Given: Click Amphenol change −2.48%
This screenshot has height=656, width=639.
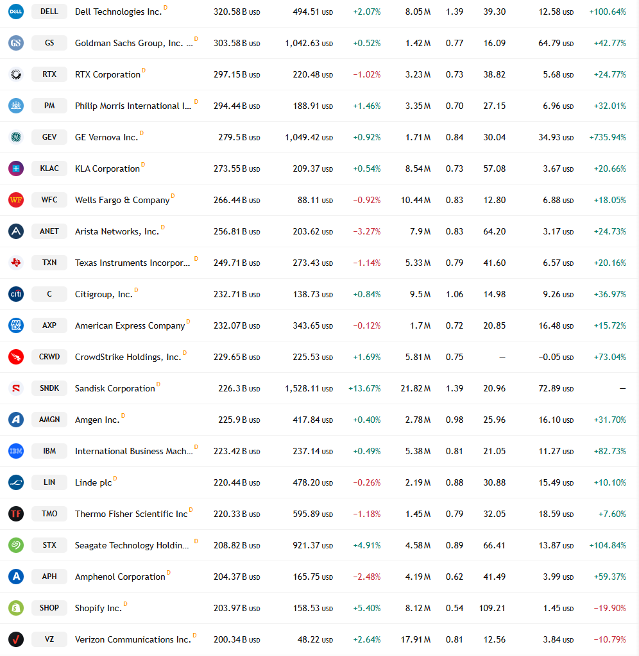Looking at the screenshot, I should tap(366, 577).
